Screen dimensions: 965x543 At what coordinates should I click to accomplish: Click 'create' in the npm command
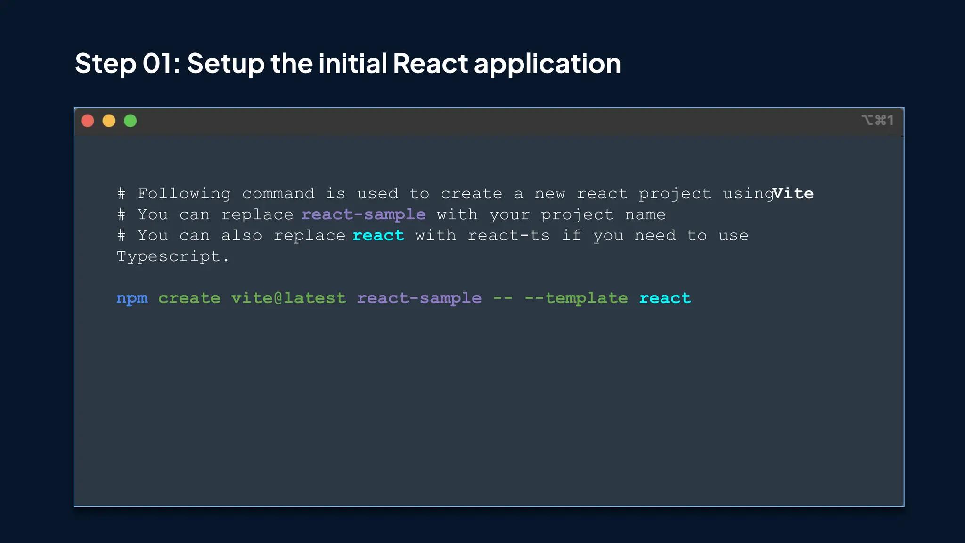click(x=189, y=298)
